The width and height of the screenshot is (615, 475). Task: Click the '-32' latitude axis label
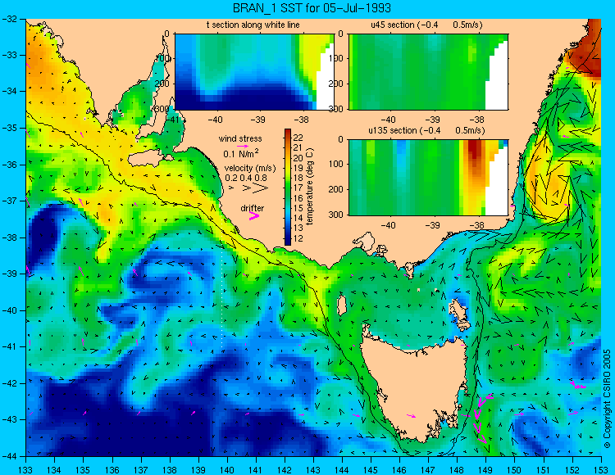pyautogui.click(x=9, y=19)
